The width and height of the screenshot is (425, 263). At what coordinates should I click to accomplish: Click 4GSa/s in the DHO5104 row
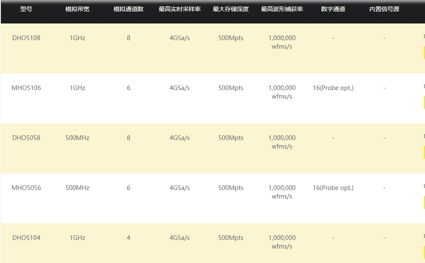click(180, 238)
